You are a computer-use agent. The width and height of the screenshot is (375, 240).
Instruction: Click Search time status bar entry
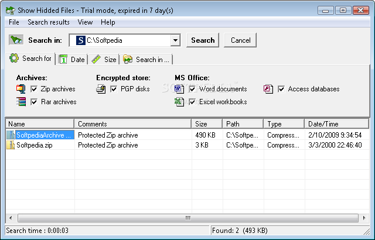pos(107,231)
